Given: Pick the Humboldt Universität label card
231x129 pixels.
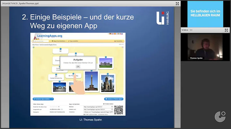Looking at the screenshot, I should click(x=60, y=69).
